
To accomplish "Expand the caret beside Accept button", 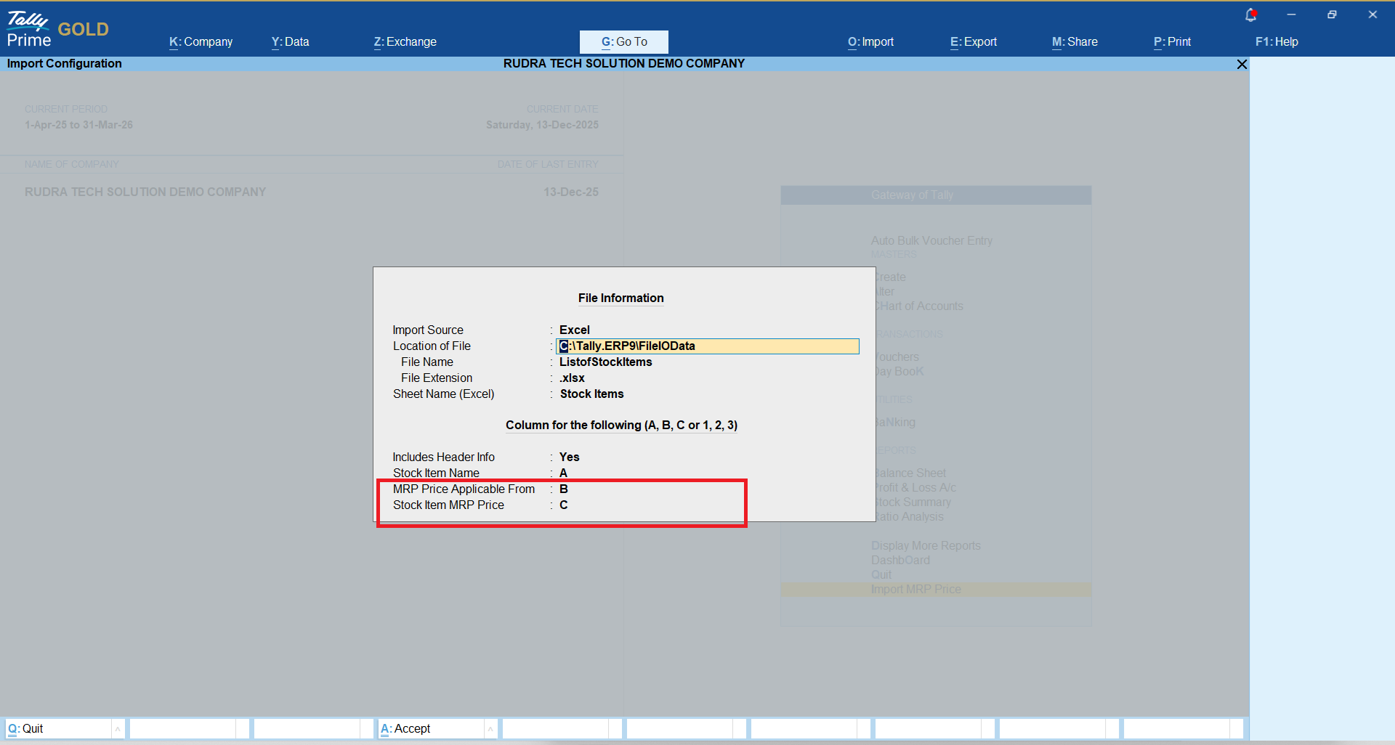I will tap(490, 728).
